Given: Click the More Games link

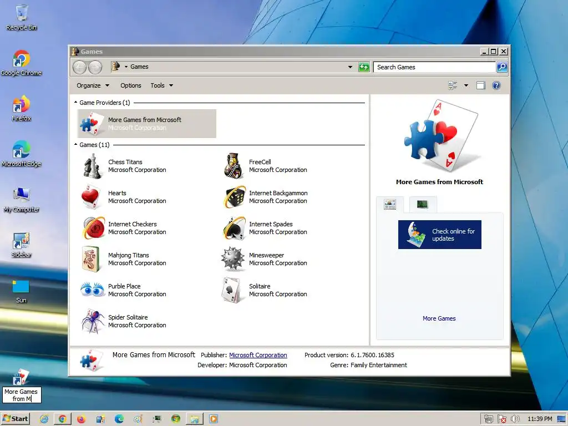Looking at the screenshot, I should click(439, 318).
